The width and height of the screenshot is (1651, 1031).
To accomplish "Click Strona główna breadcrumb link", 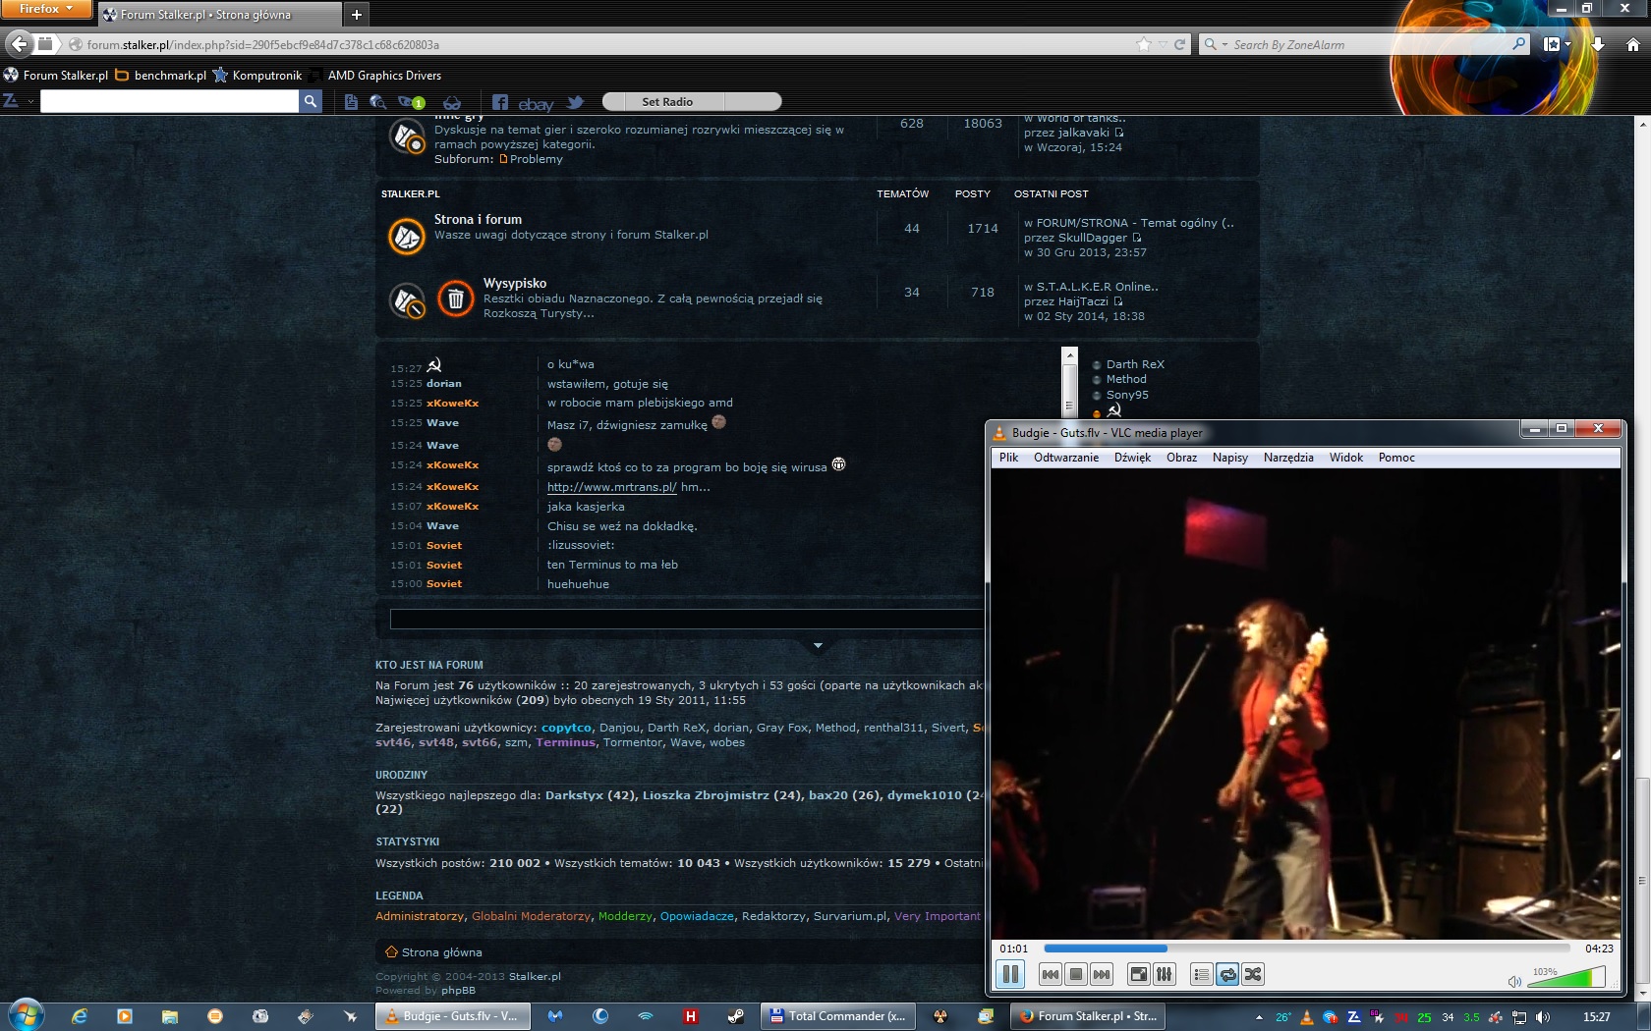I will (441, 952).
